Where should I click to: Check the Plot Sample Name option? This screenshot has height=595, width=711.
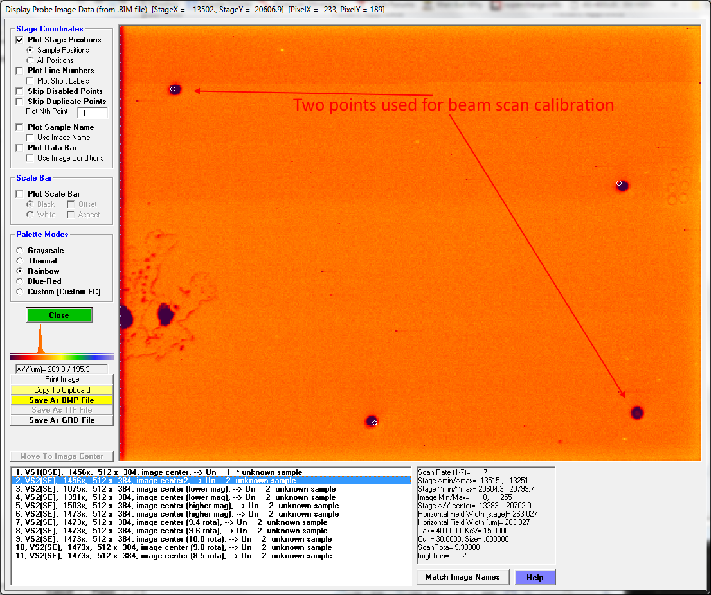tap(20, 127)
